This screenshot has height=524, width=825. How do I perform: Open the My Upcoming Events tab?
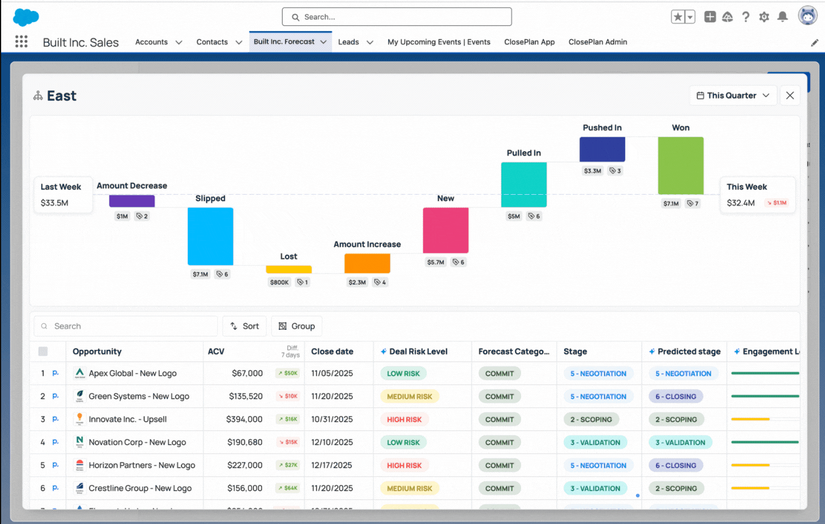(439, 42)
